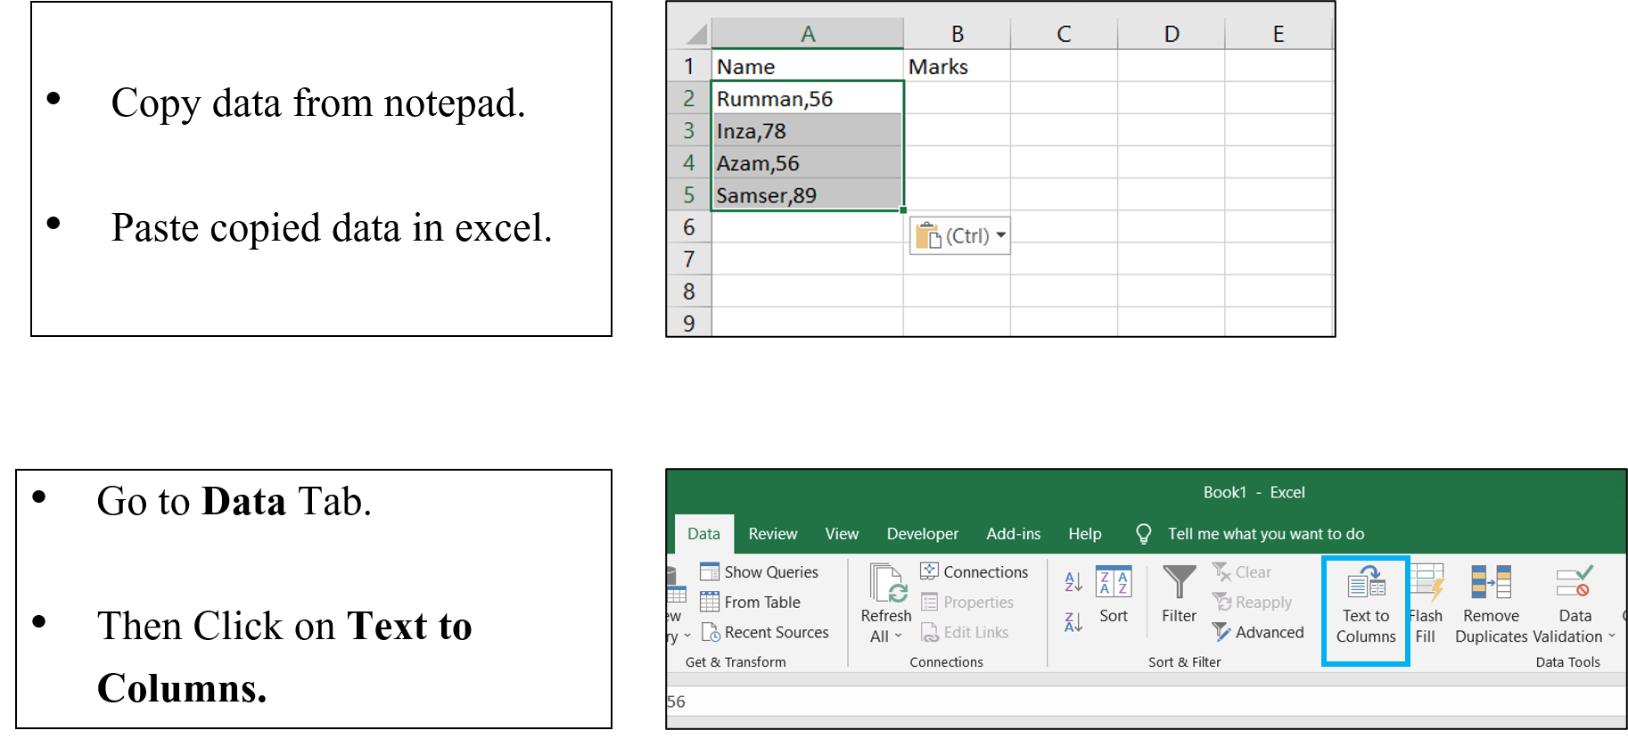Select the Name cell
The image size is (1628, 755).
(807, 66)
